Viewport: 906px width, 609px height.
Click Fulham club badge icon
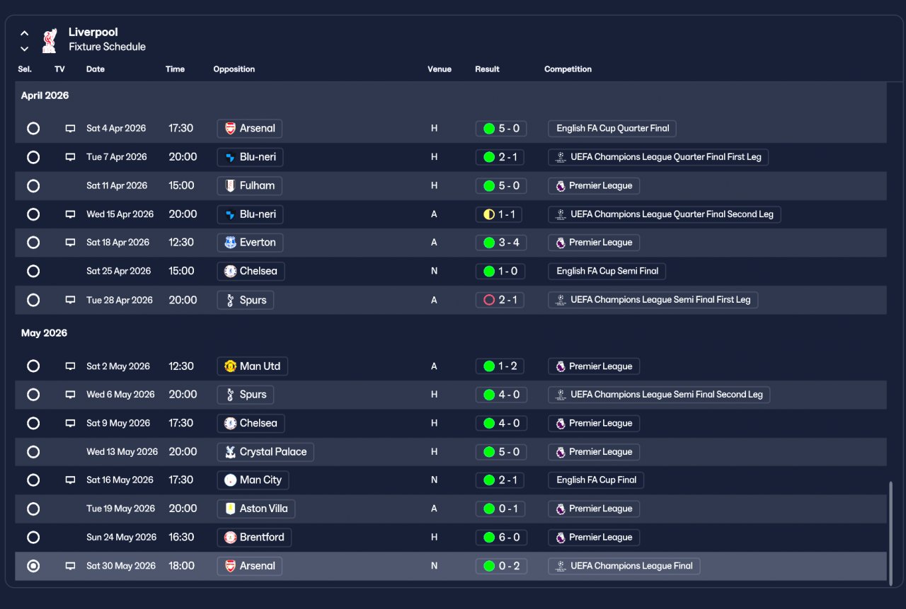click(230, 186)
